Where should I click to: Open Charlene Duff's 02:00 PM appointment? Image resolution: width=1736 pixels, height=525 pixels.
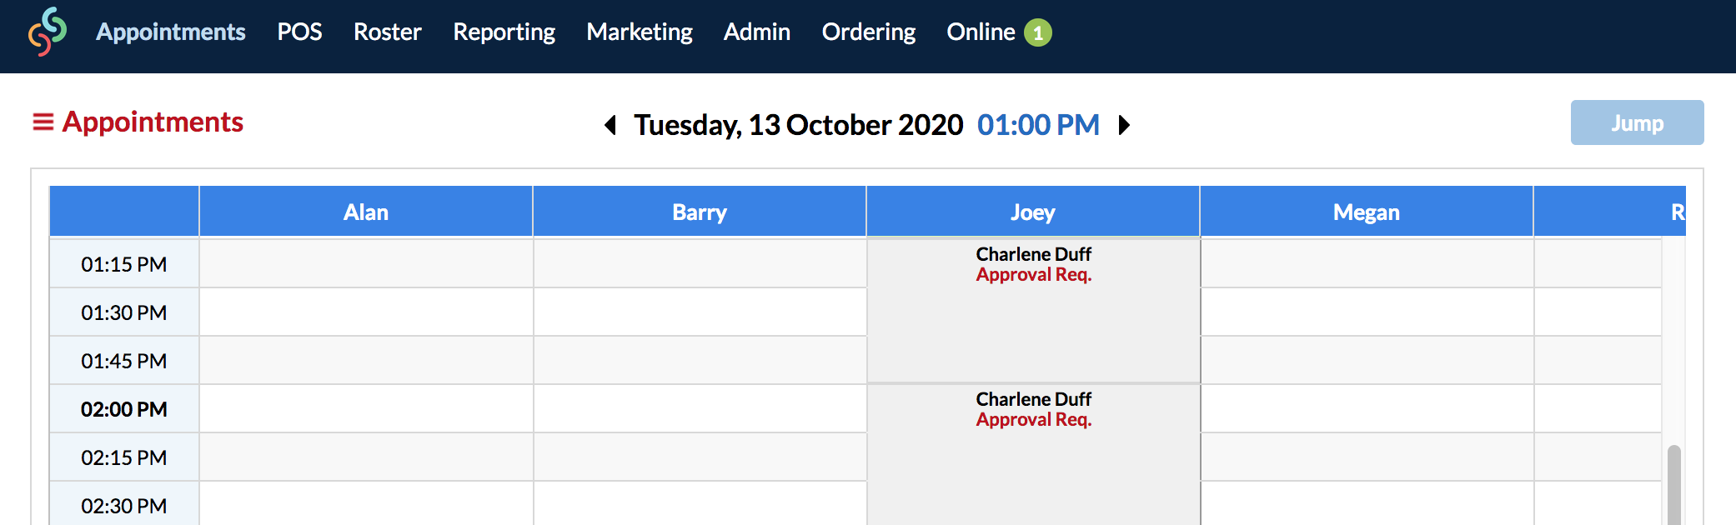1034,455
